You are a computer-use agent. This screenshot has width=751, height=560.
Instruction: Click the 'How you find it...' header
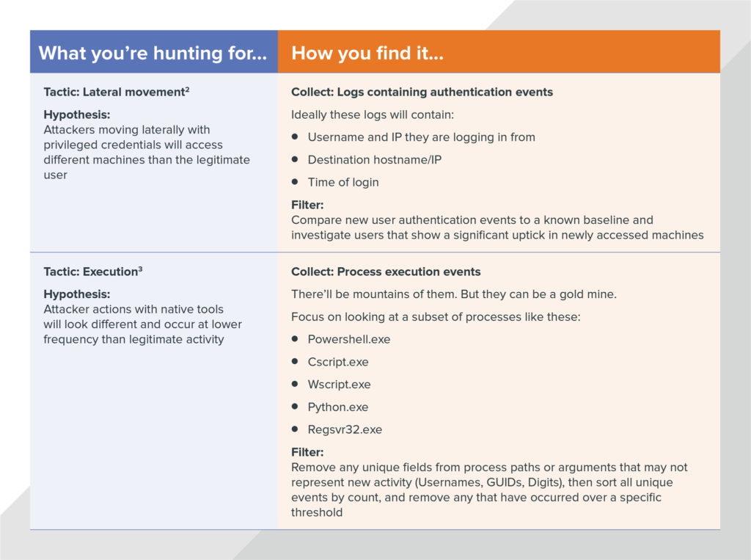click(x=367, y=54)
